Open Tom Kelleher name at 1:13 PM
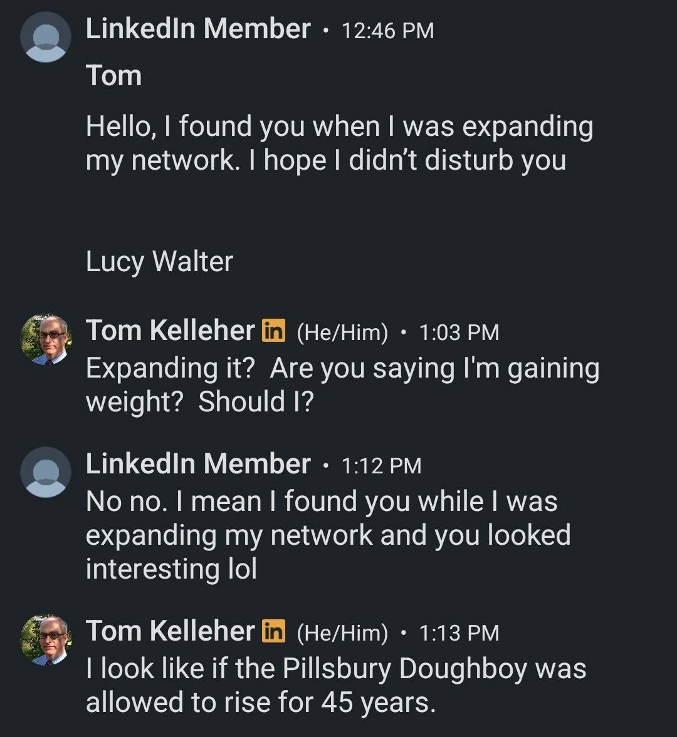The height and width of the screenshot is (737, 677). tap(171, 631)
